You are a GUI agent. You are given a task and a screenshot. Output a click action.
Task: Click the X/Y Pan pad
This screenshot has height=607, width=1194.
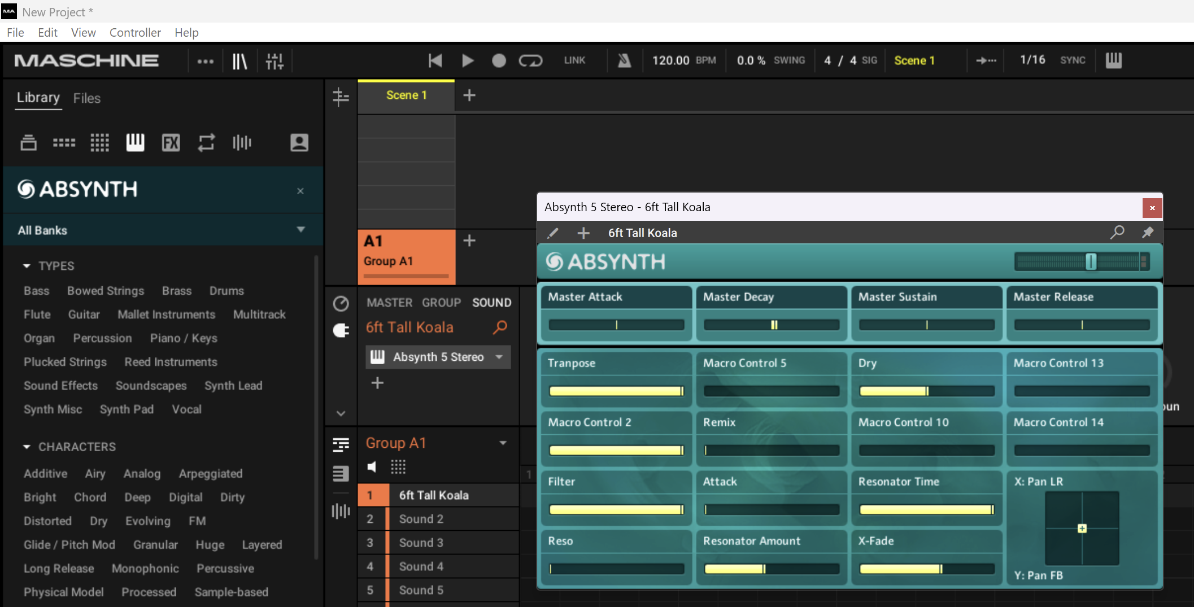(x=1082, y=529)
